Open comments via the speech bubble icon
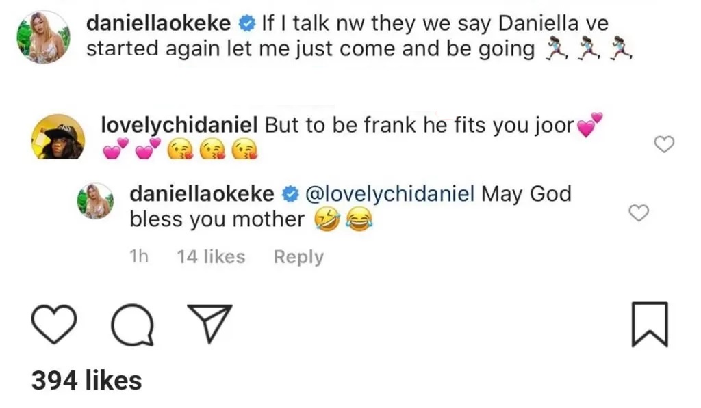 click(133, 324)
